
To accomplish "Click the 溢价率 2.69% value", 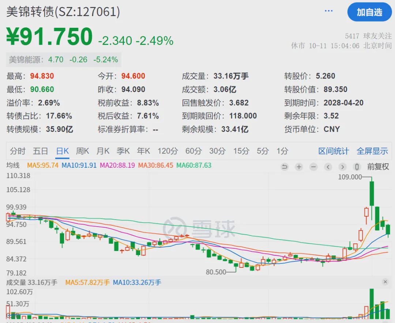I will [x=49, y=103].
